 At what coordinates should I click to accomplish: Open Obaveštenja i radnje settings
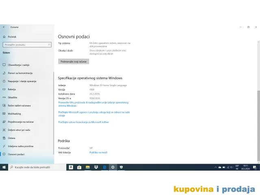tap(19, 65)
